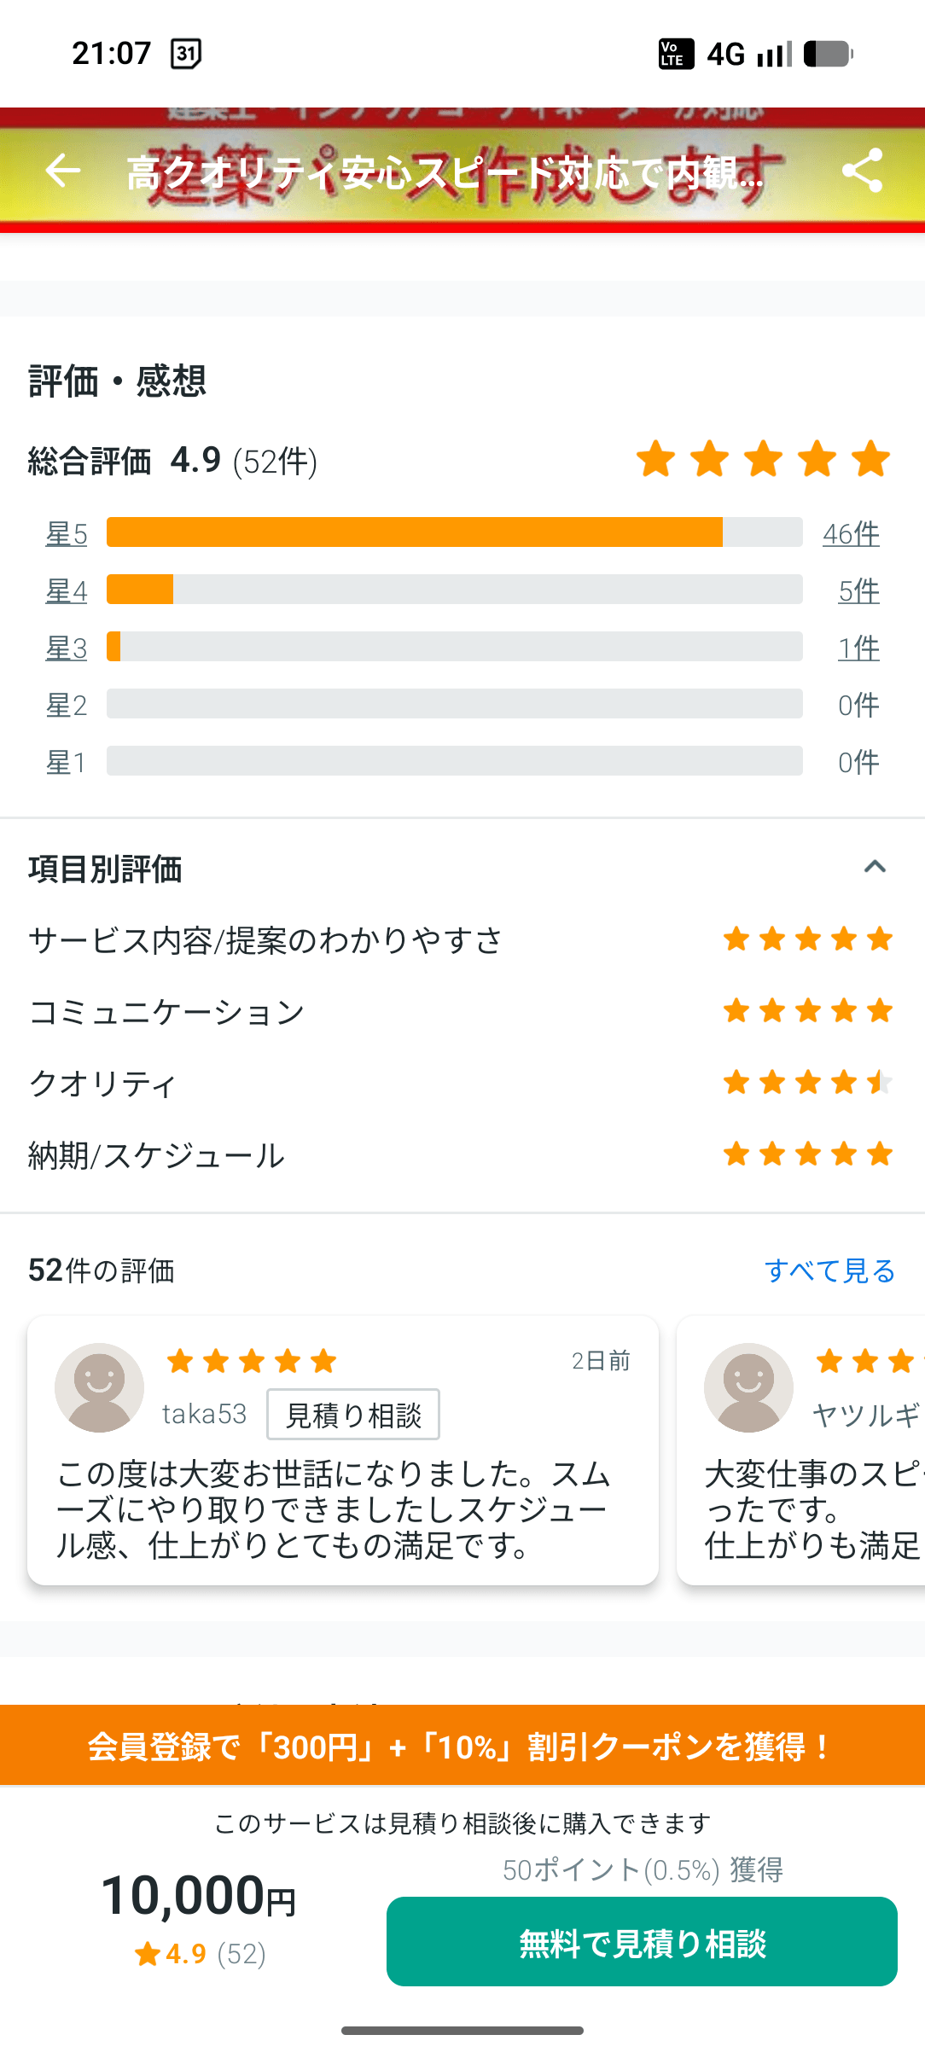Filter reviews by 星4 label

tap(67, 590)
